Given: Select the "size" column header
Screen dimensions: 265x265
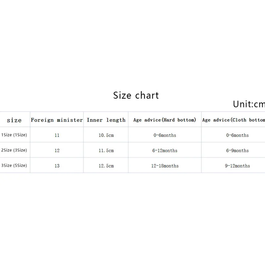Looking at the screenshot, I should [14, 120].
